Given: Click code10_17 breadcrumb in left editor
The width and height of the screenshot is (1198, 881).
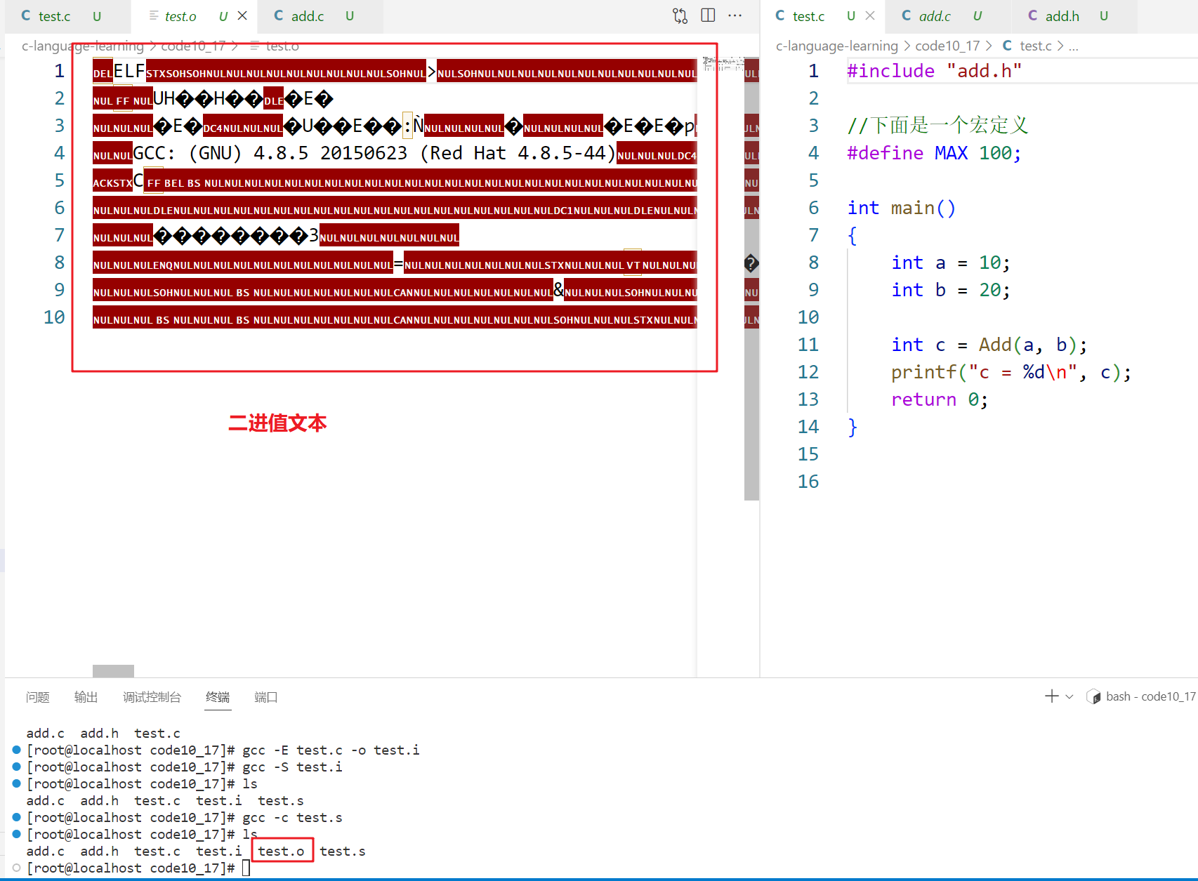Looking at the screenshot, I should tap(193, 46).
